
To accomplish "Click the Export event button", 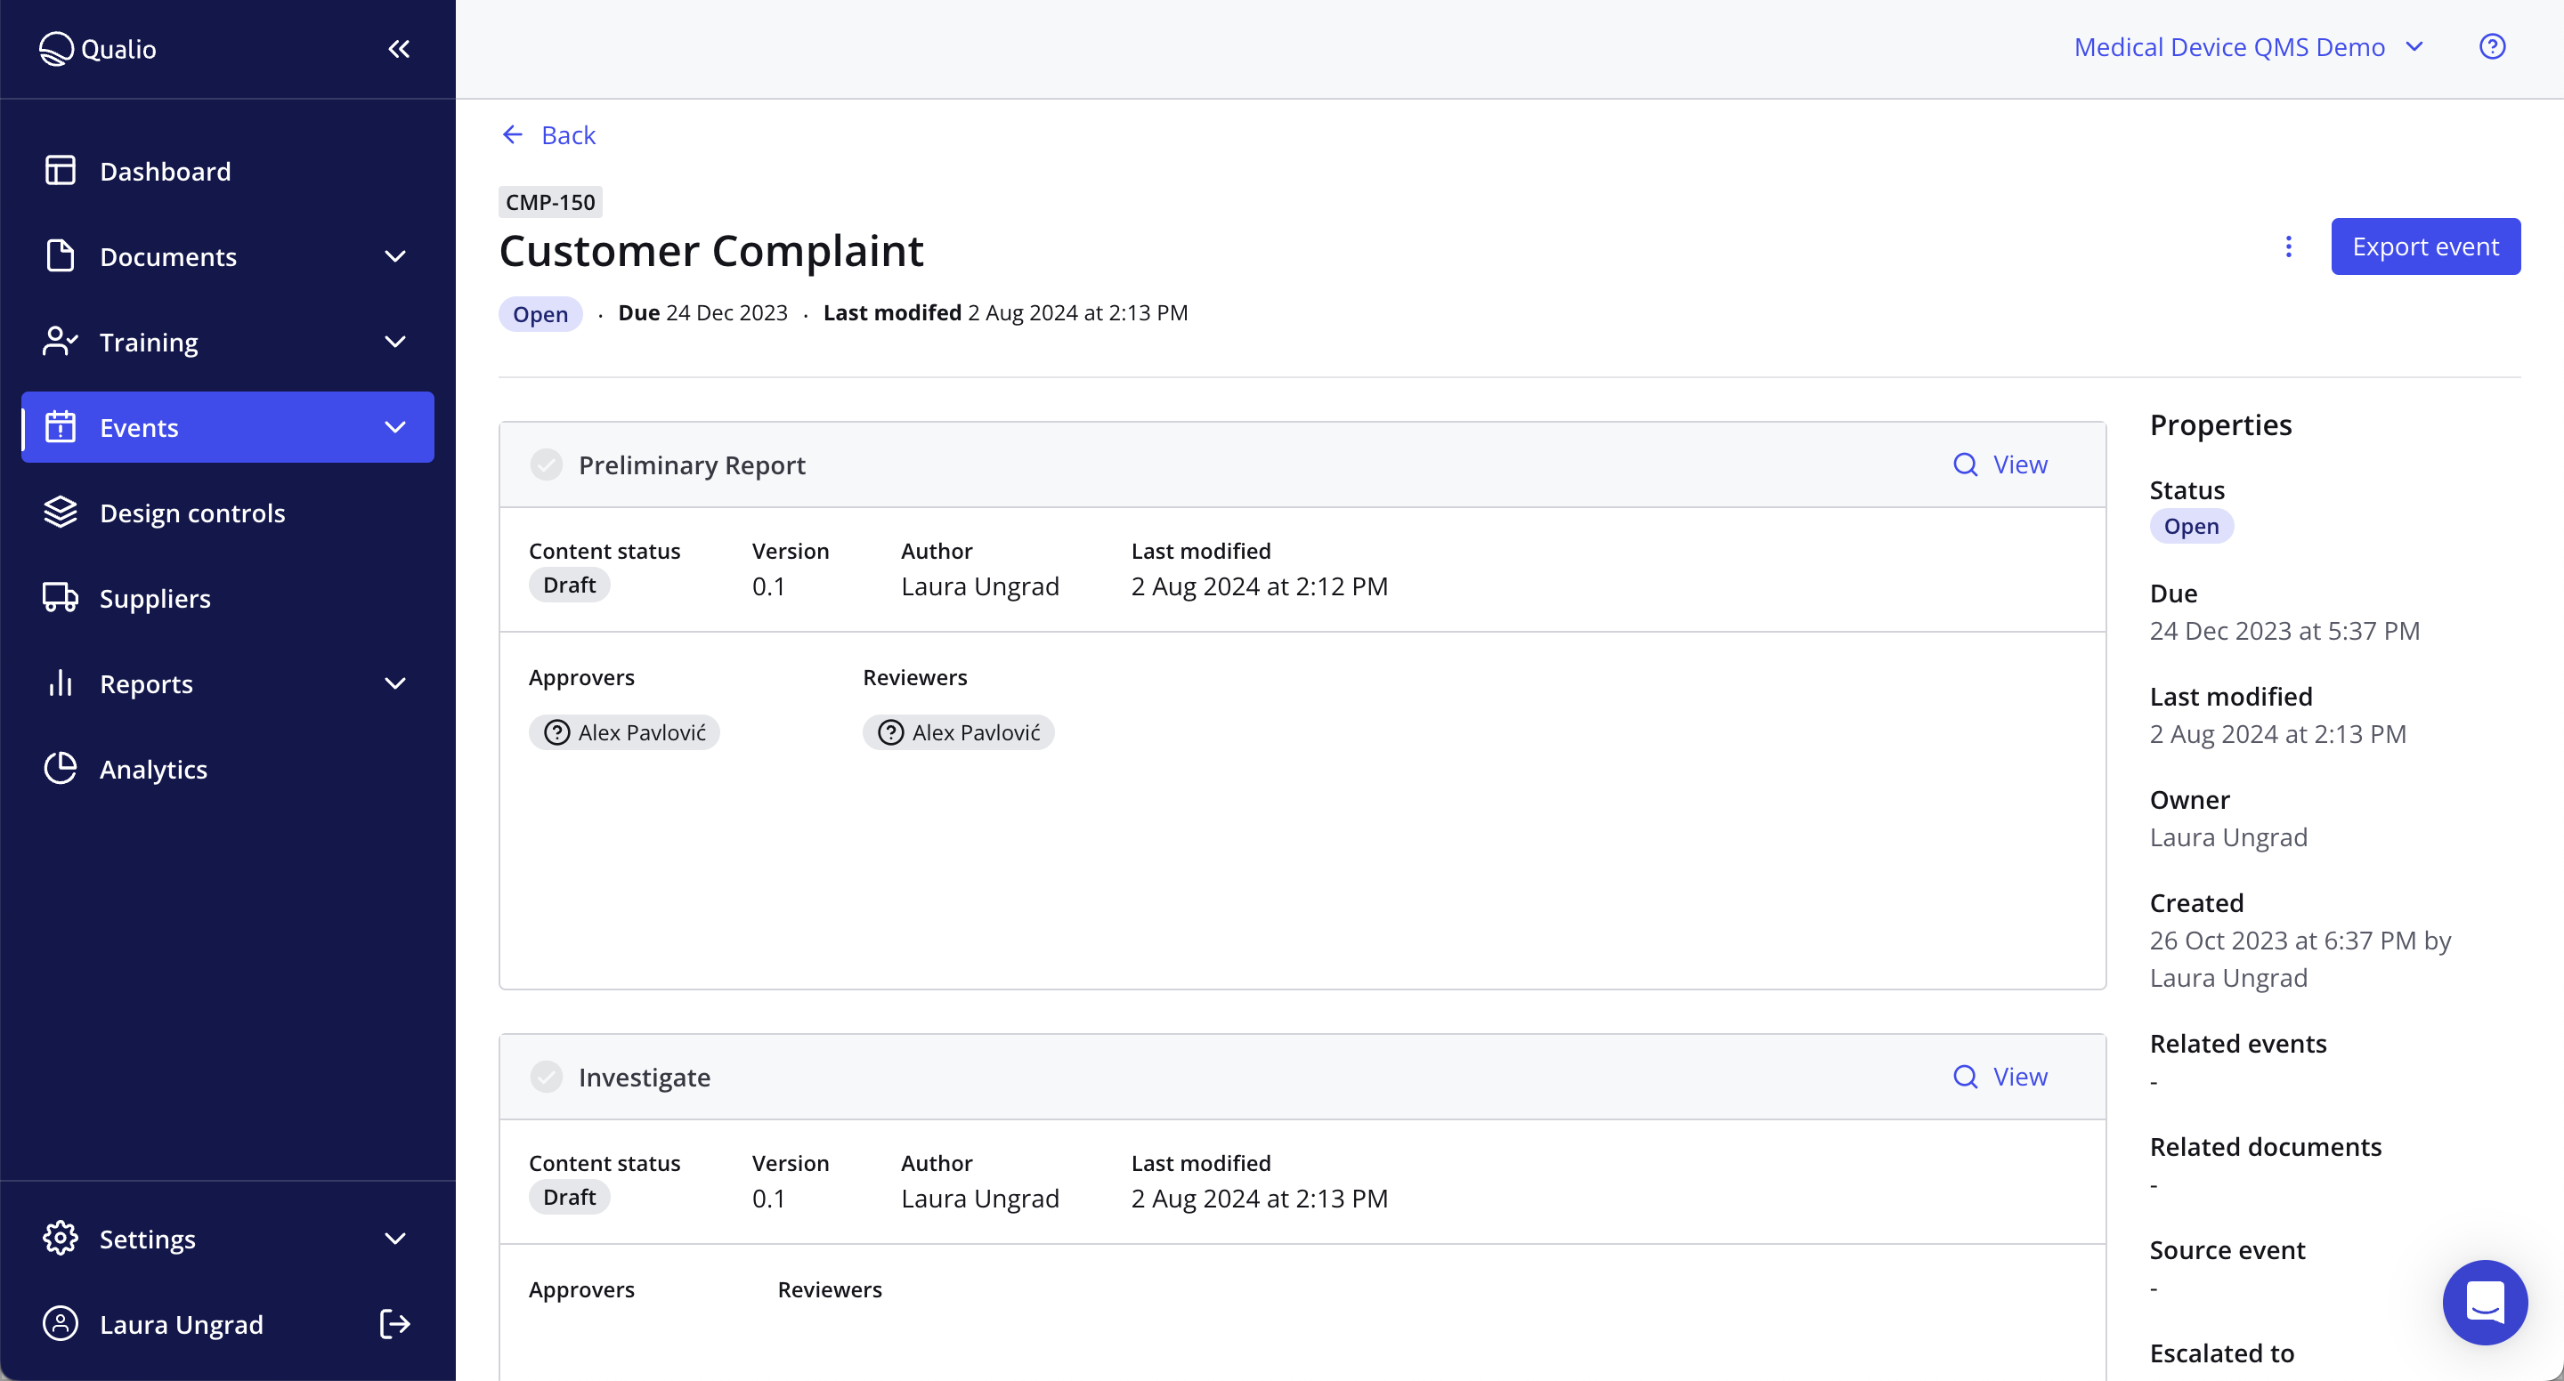I will tap(2424, 246).
